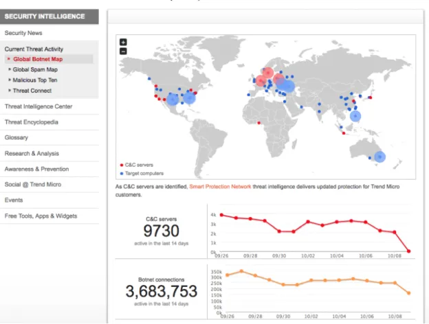Viewport: 429px width, 324px height.
Task: Select the 9730 C&C servers count
Action: 161,231
